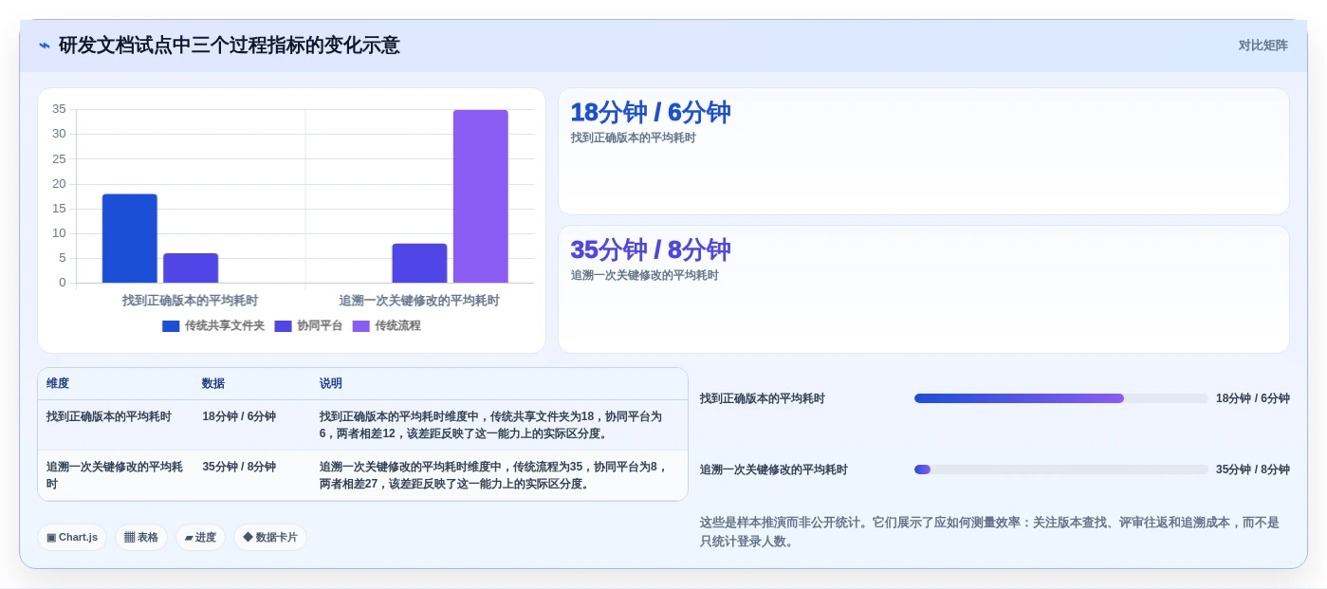The image size is (1327, 589).
Task: Open the 35分钟 / 8分钟 data card
Action: click(924, 289)
